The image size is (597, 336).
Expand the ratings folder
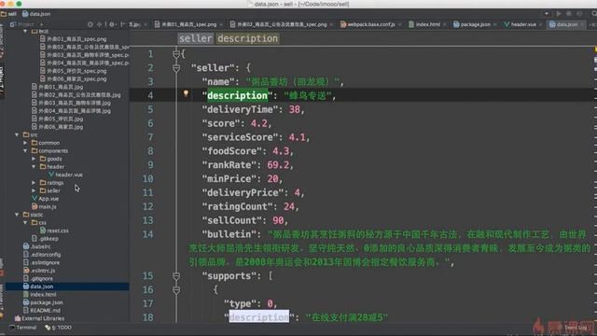click(34, 183)
